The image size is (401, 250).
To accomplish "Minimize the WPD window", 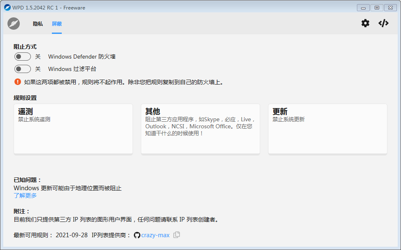I will point(363,8).
